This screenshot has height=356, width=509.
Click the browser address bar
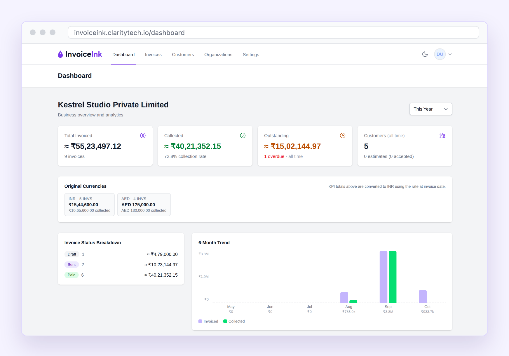[x=273, y=32]
